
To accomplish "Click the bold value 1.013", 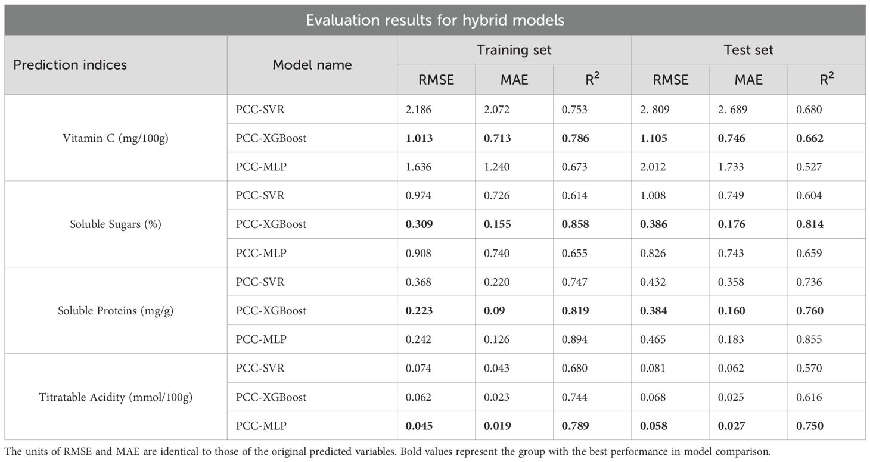I will click(x=419, y=138).
